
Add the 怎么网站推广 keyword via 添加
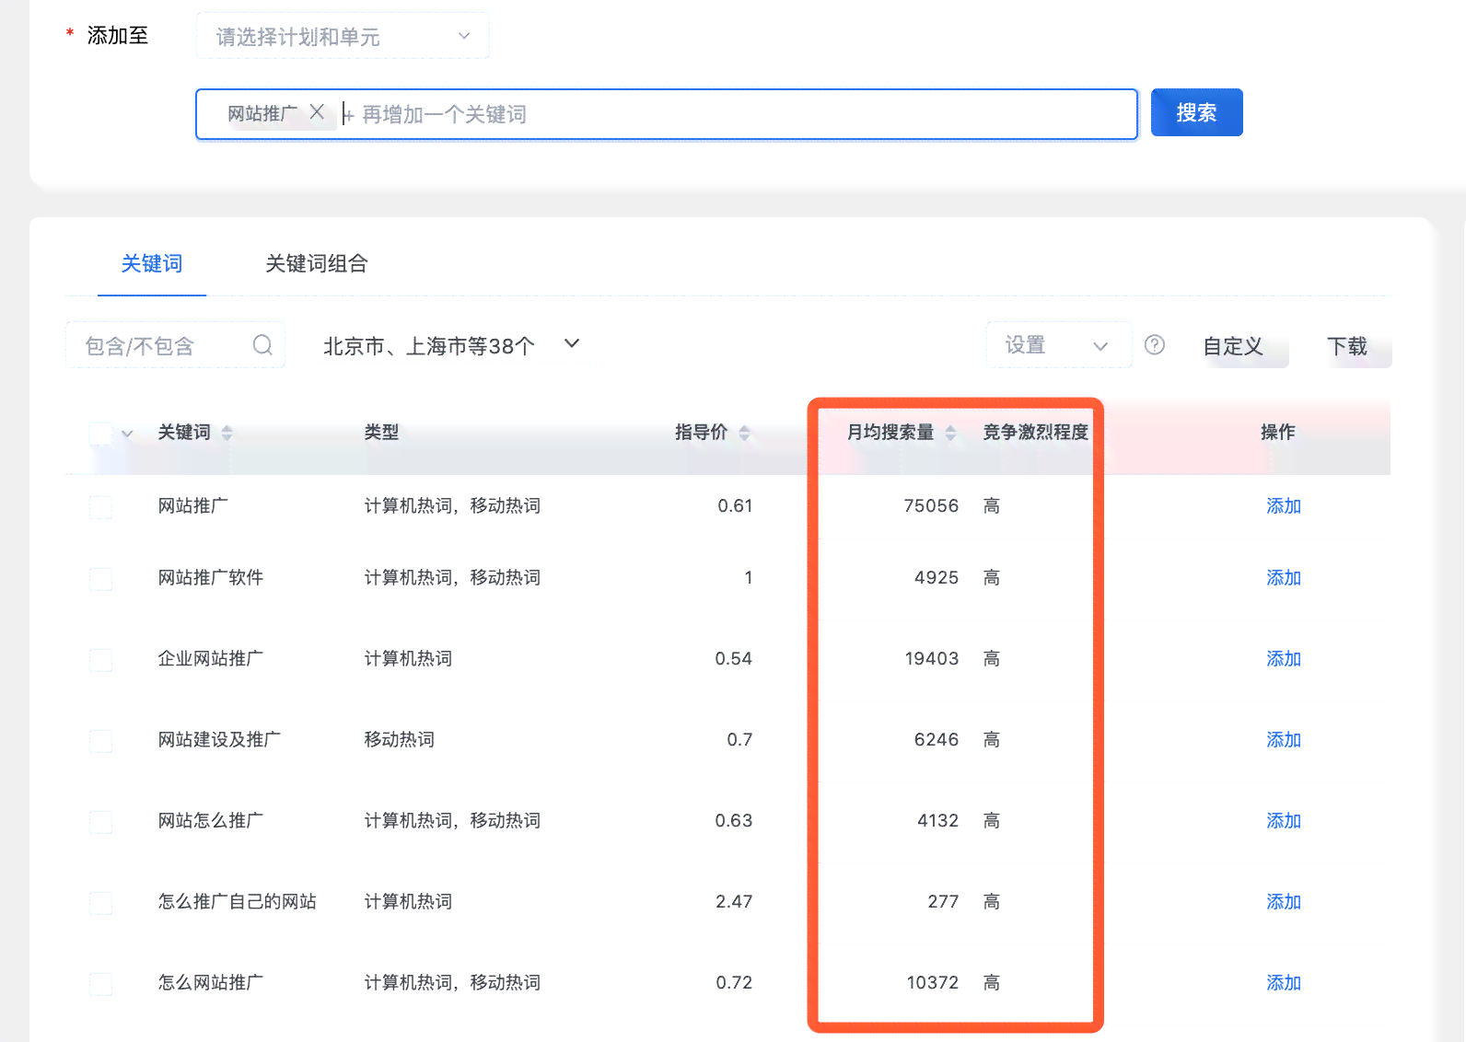click(1284, 983)
